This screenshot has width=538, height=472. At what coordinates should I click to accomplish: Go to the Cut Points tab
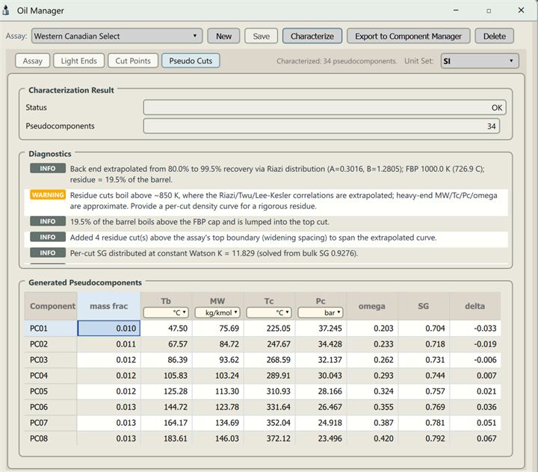tap(133, 60)
